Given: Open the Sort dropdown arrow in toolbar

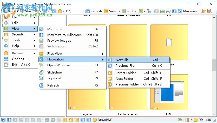Looking at the screenshot, I should tap(135, 11).
